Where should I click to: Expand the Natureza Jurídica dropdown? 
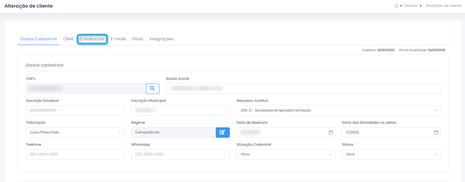point(338,110)
